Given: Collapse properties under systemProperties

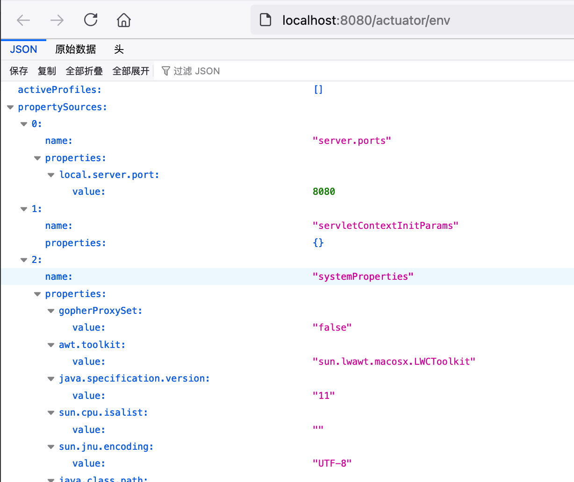Looking at the screenshot, I should click(x=37, y=294).
